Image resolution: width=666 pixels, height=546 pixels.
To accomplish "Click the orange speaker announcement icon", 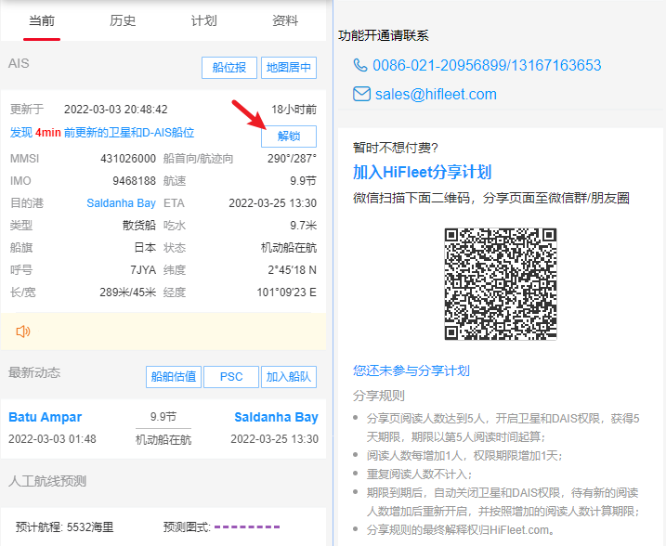I will point(23,331).
